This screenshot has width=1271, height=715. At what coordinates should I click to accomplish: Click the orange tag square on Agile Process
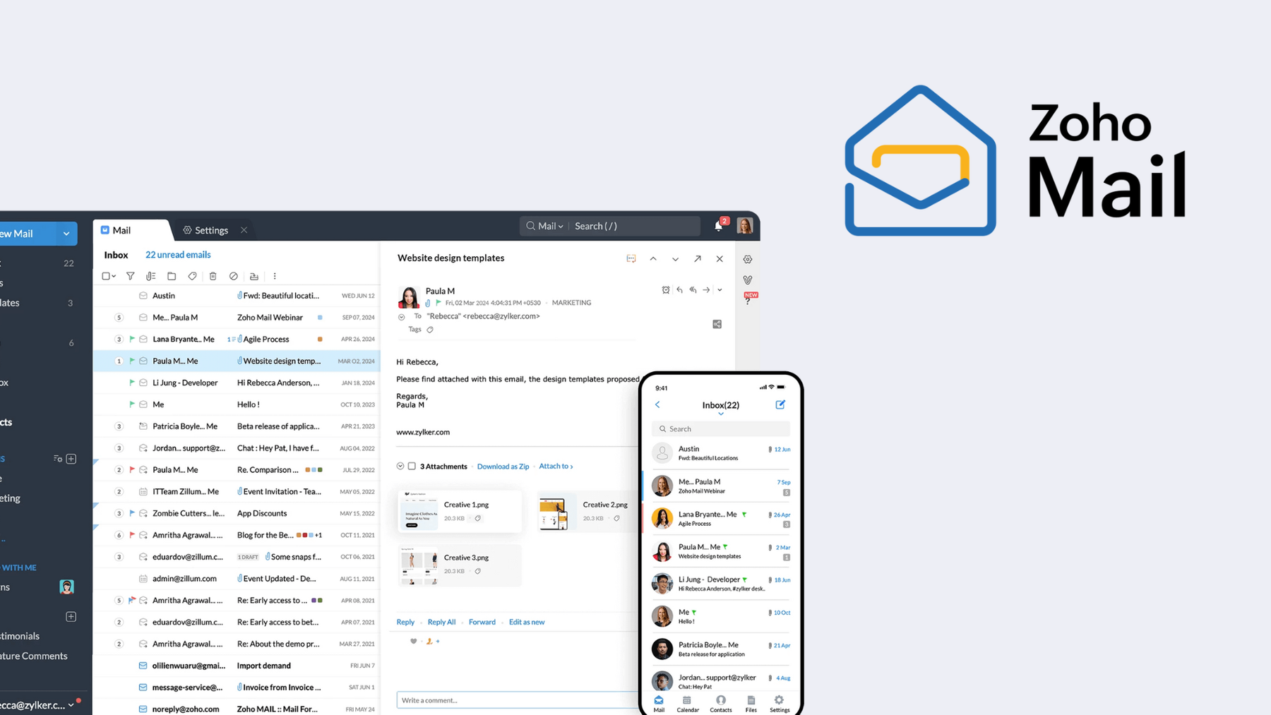click(320, 340)
